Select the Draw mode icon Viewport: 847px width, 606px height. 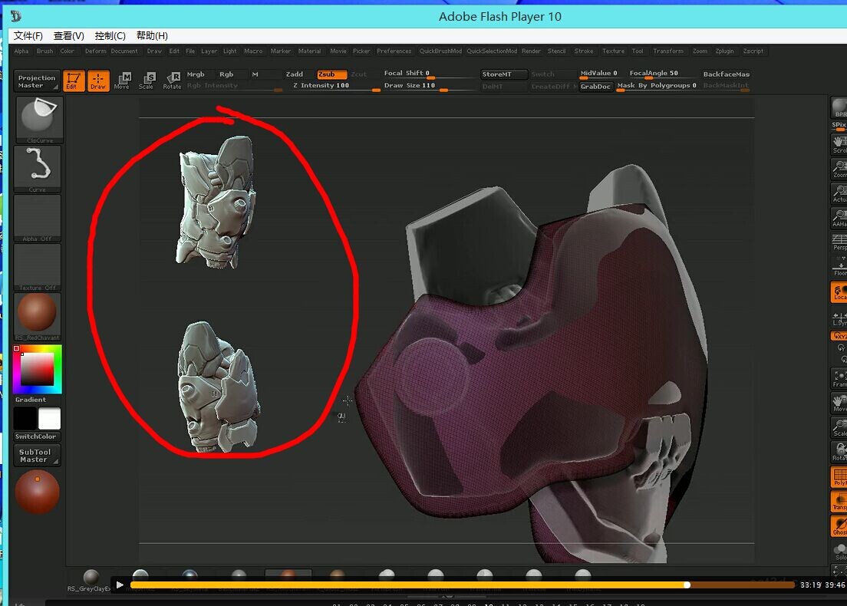97,81
